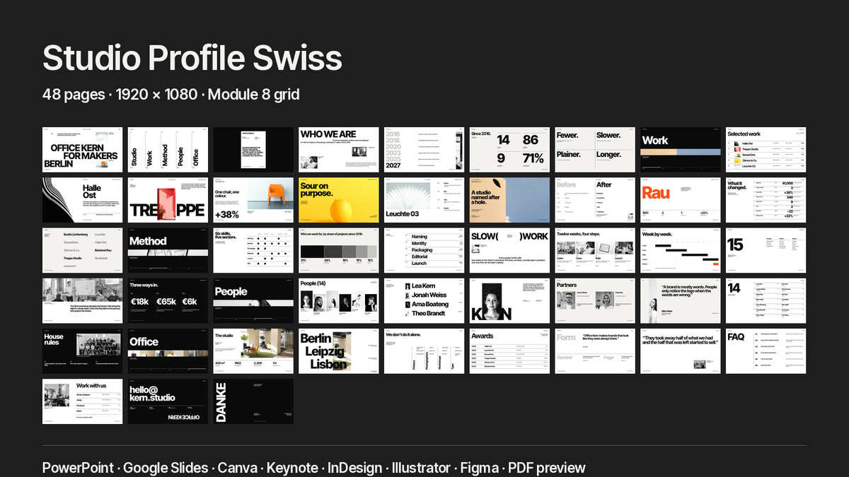Click the PowerPoint format label
The height and width of the screenshot is (477, 849).
tap(77, 468)
